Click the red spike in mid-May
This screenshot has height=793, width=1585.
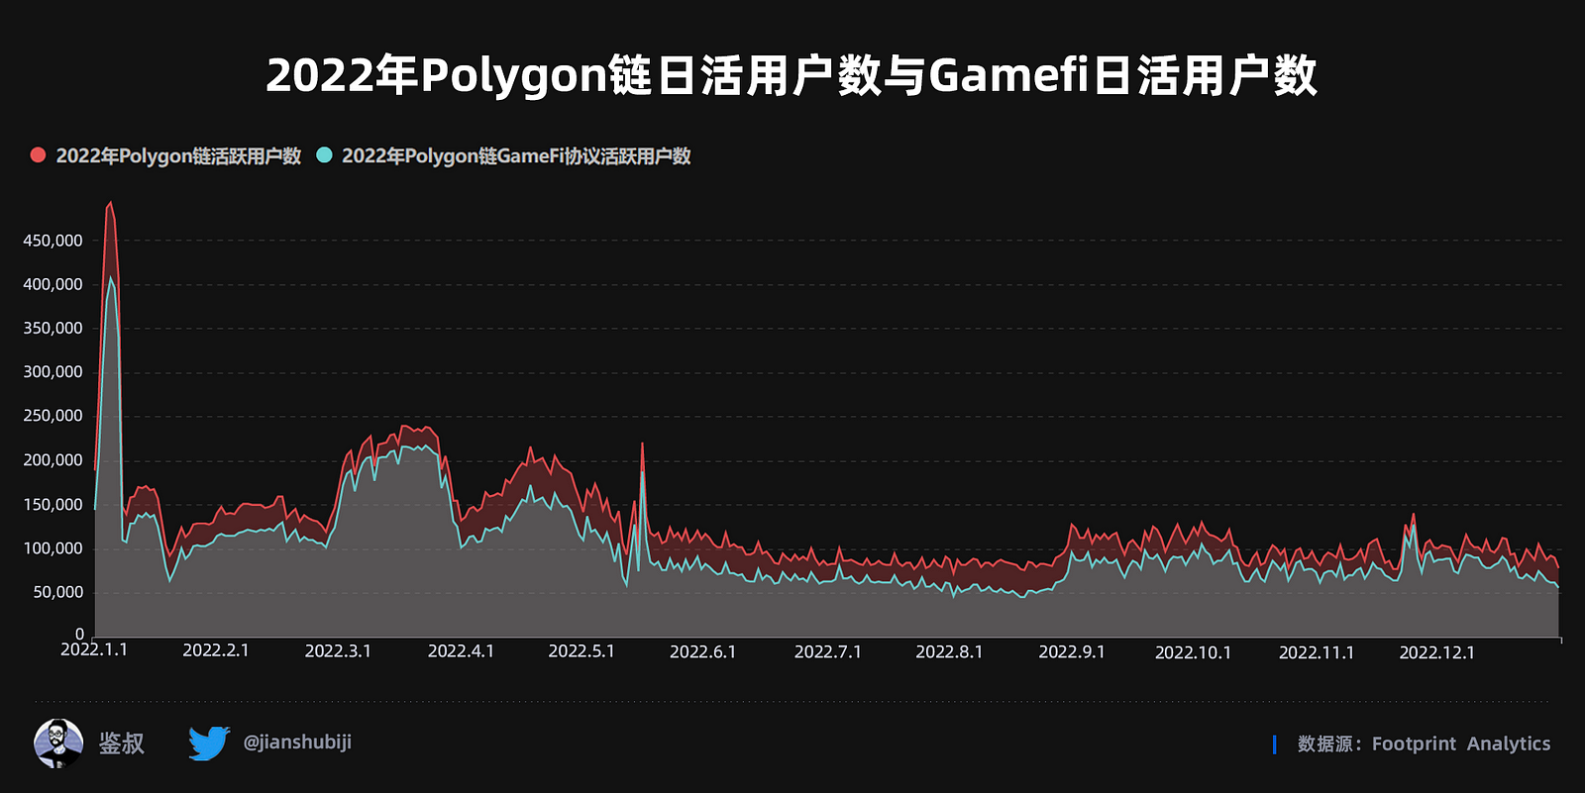click(642, 445)
